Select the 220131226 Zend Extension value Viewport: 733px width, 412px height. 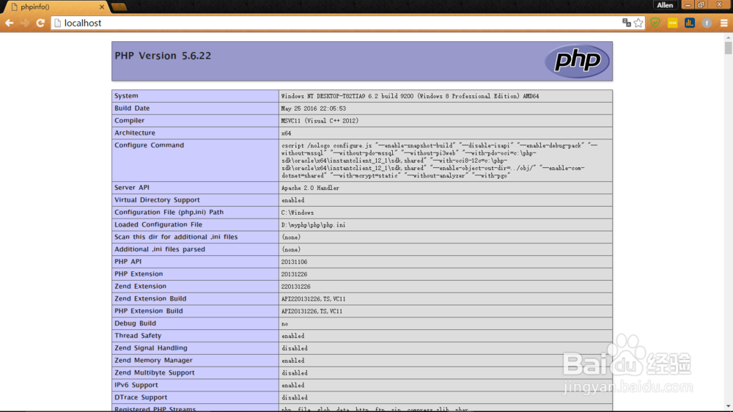coord(295,287)
